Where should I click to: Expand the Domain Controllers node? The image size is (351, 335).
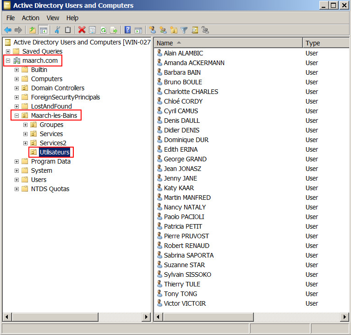pos(17,88)
